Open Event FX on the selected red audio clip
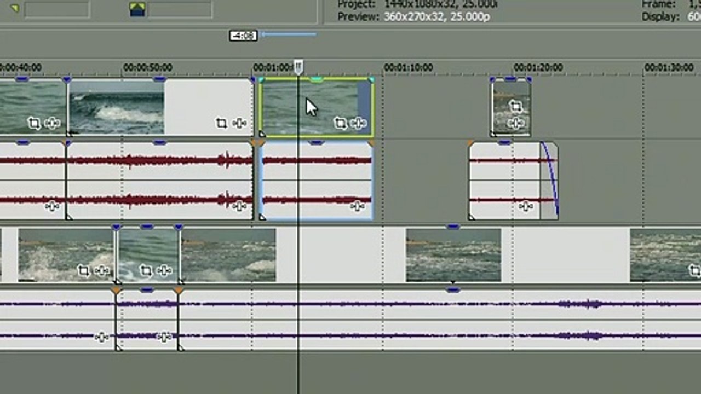The width and height of the screenshot is (701, 394). (x=358, y=206)
